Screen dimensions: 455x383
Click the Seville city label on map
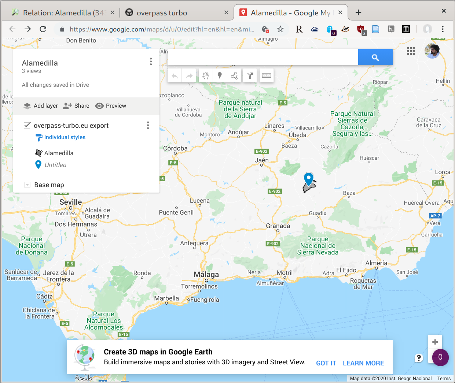click(71, 202)
